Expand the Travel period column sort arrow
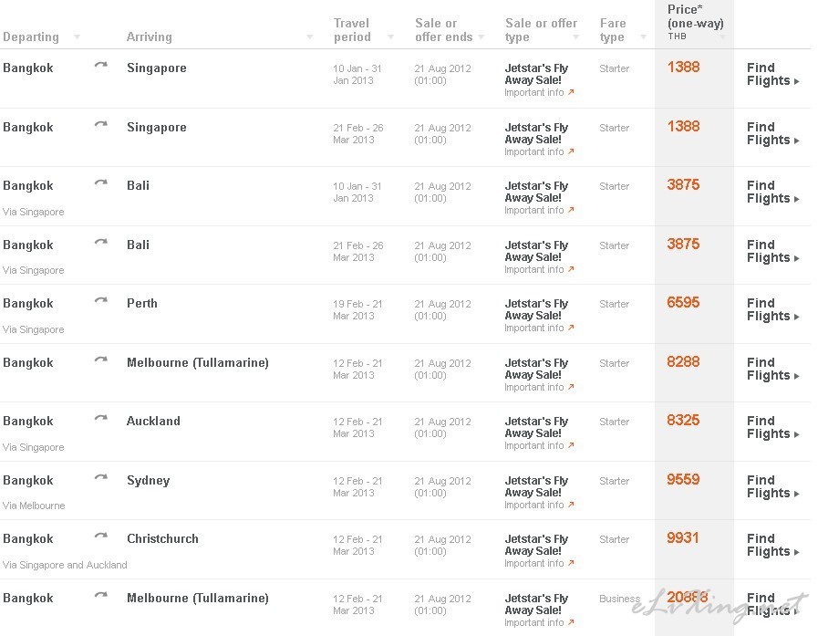This screenshot has width=818, height=636. tap(390, 37)
